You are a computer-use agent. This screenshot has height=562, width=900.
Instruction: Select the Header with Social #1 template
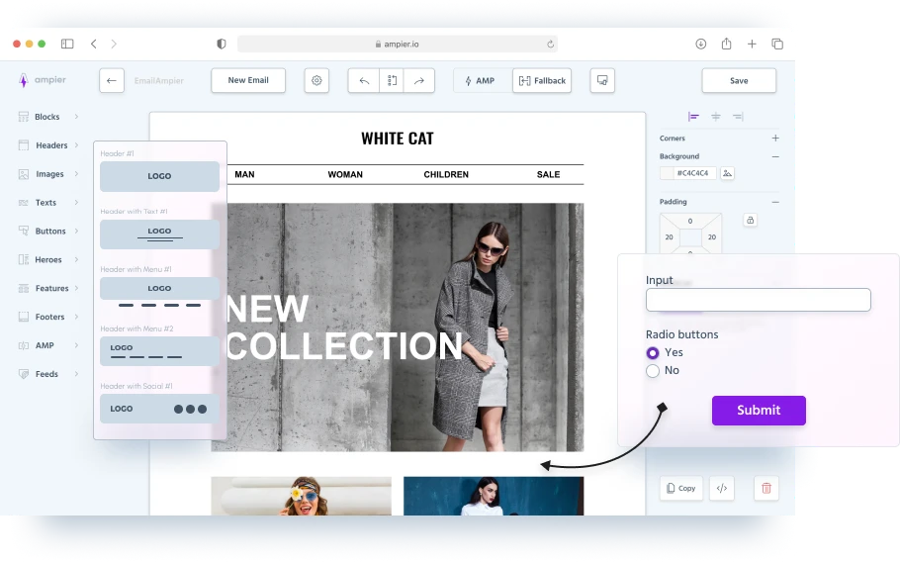(159, 409)
